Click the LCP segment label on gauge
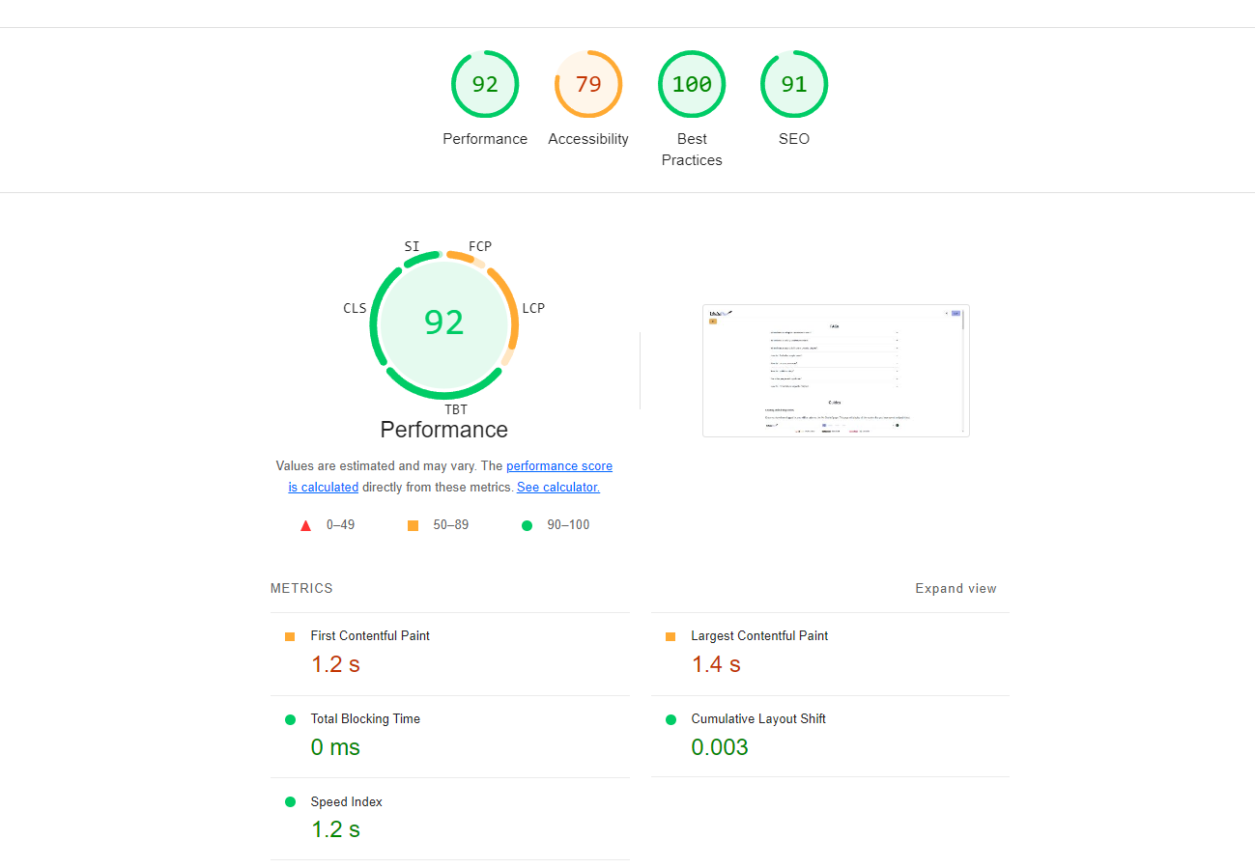 click(533, 308)
